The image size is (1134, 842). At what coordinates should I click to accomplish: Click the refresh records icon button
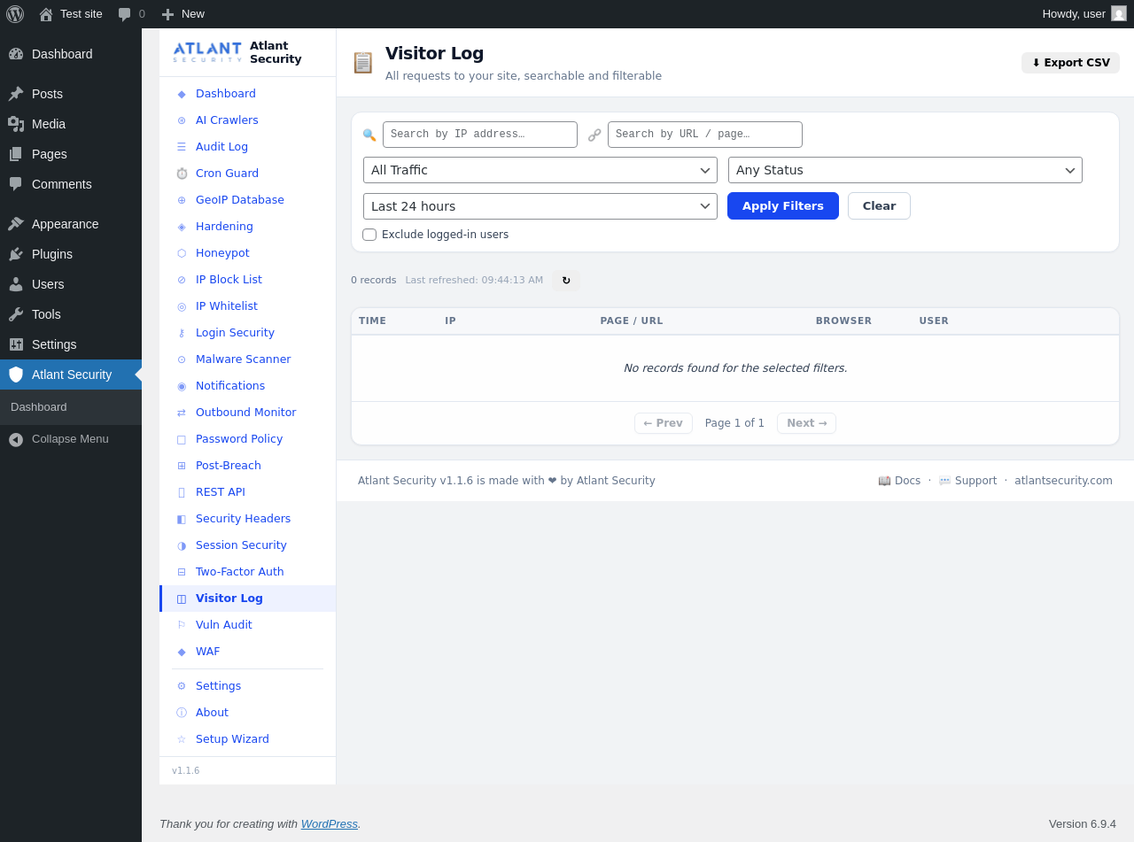[566, 281]
